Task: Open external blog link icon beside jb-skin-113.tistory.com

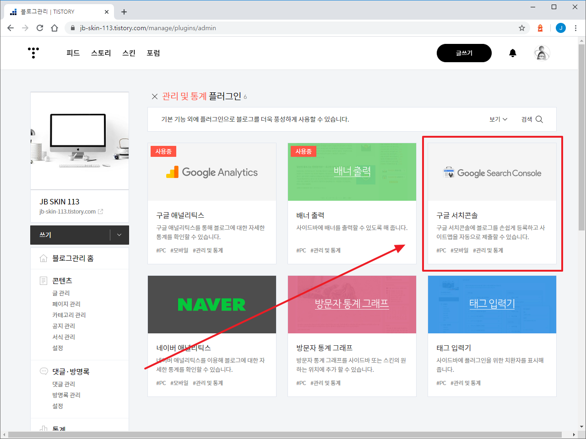Action: point(101,212)
